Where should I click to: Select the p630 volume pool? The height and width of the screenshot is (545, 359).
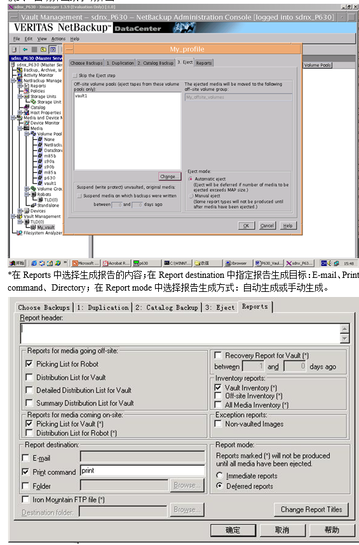50,177
